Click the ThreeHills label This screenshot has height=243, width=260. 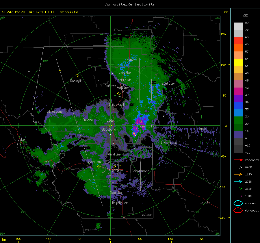145,126
